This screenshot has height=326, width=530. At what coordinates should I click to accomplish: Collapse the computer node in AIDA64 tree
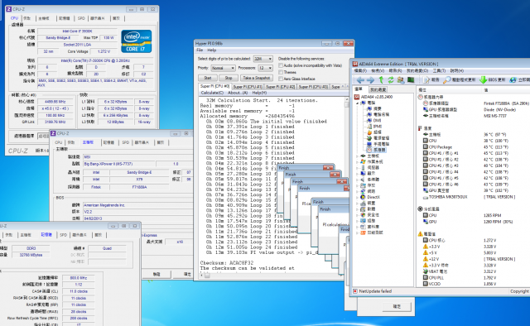[358, 103]
